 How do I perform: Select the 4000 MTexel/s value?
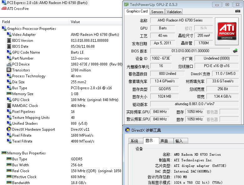[x=82, y=141]
